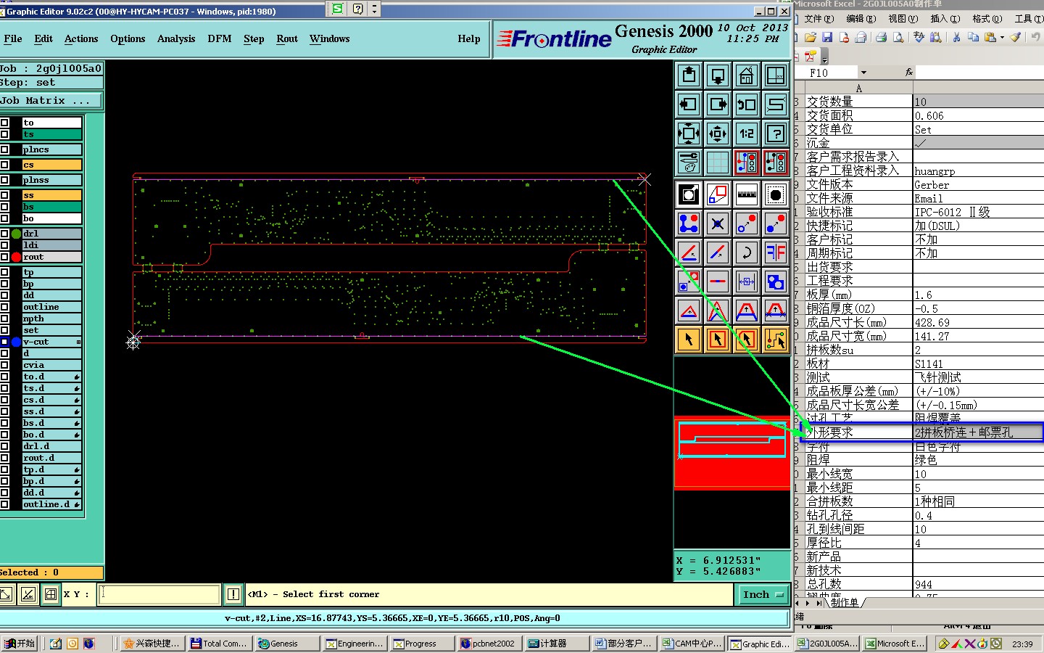Toggle the grid display icon
The height and width of the screenshot is (653, 1044).
pyautogui.click(x=717, y=163)
